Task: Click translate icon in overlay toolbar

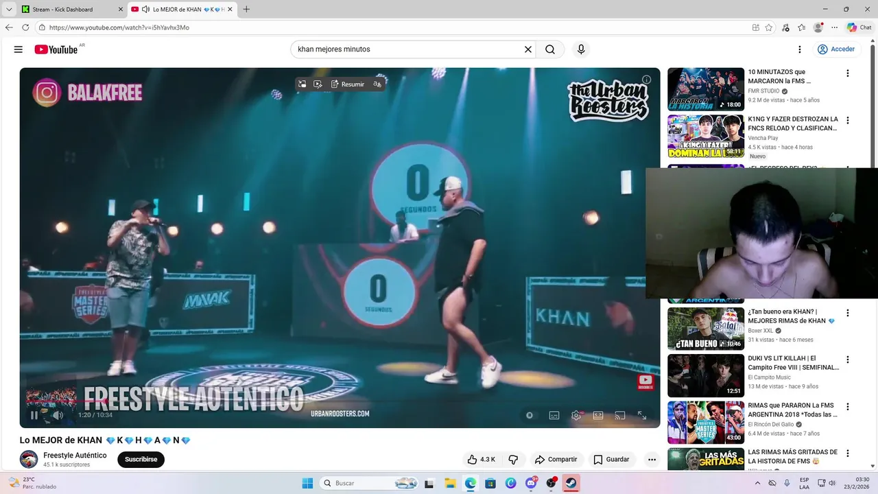Action: pyautogui.click(x=377, y=84)
